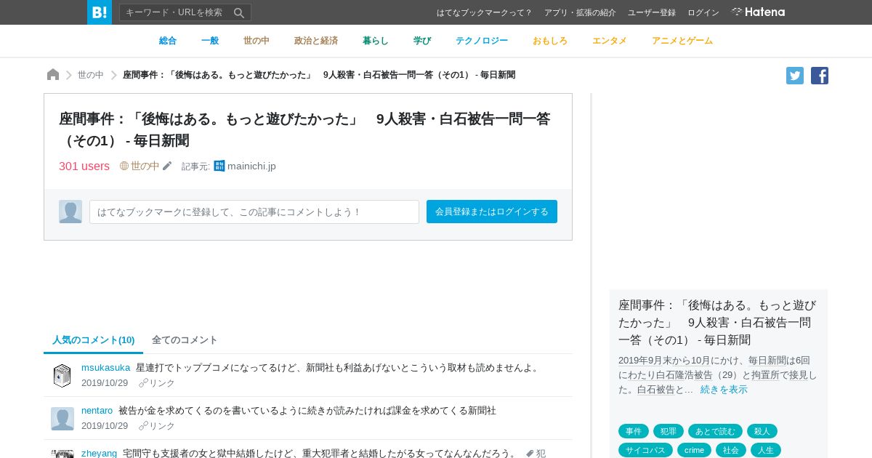The height and width of the screenshot is (458, 872).
Task: Click the pencil edit icon beside 世の中
Action: point(167,166)
